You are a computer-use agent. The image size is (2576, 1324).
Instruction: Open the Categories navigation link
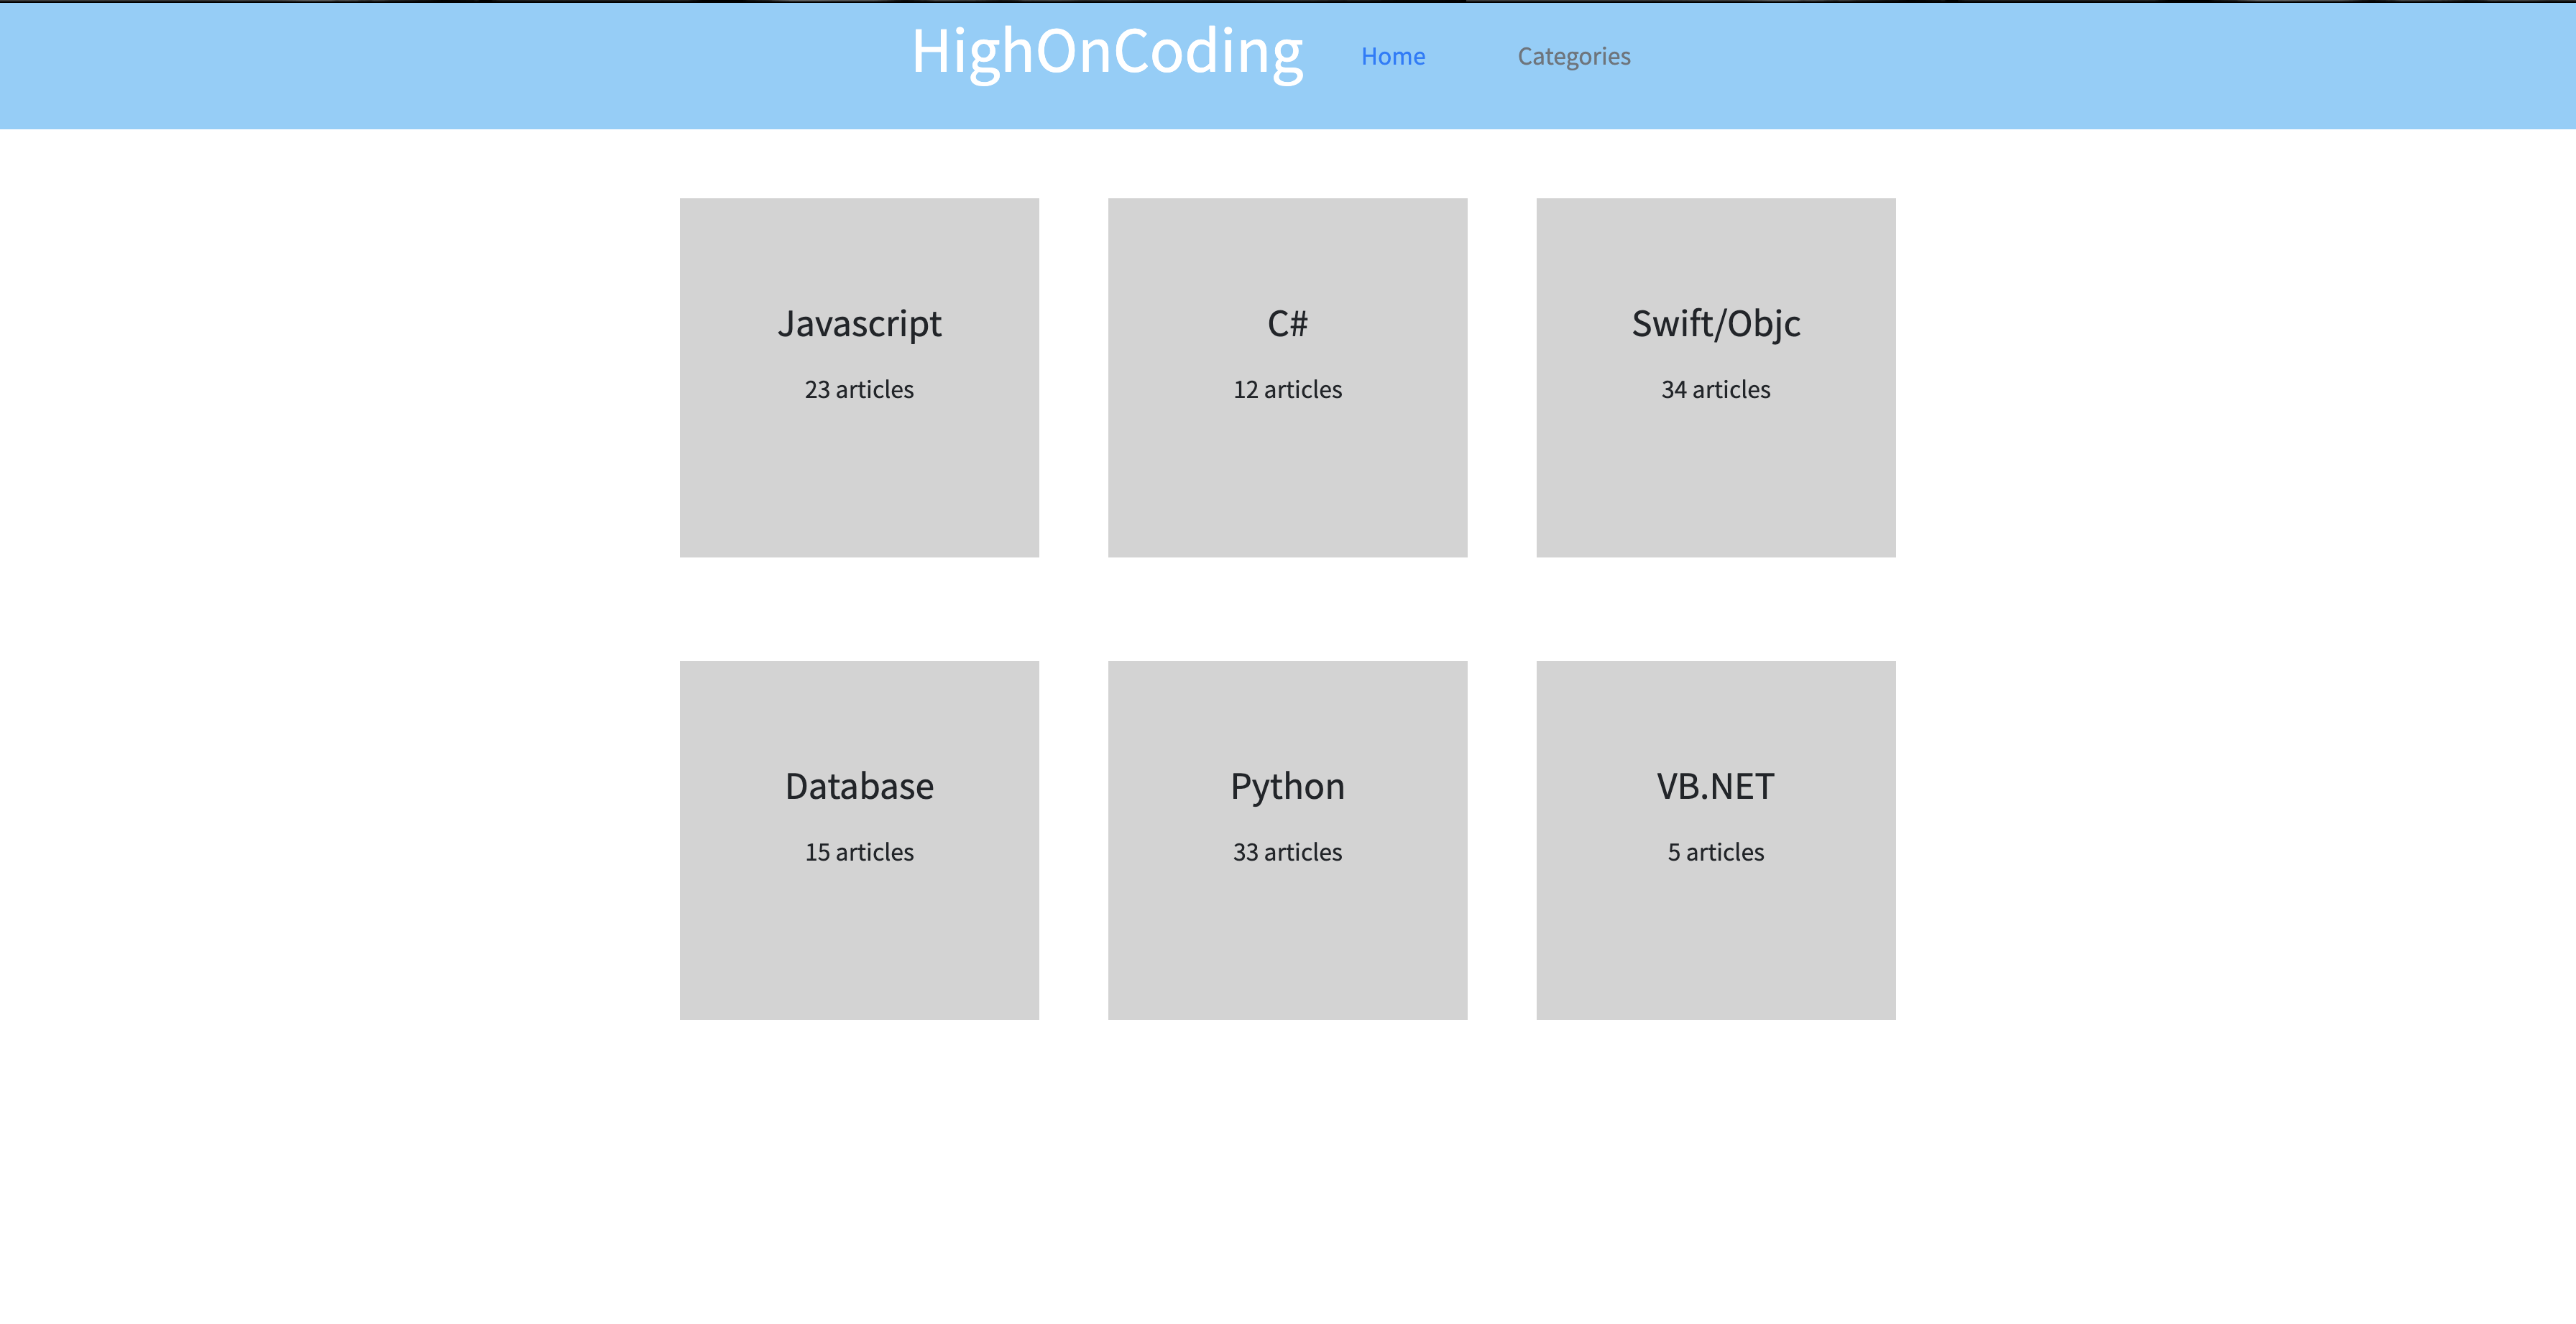click(1573, 57)
